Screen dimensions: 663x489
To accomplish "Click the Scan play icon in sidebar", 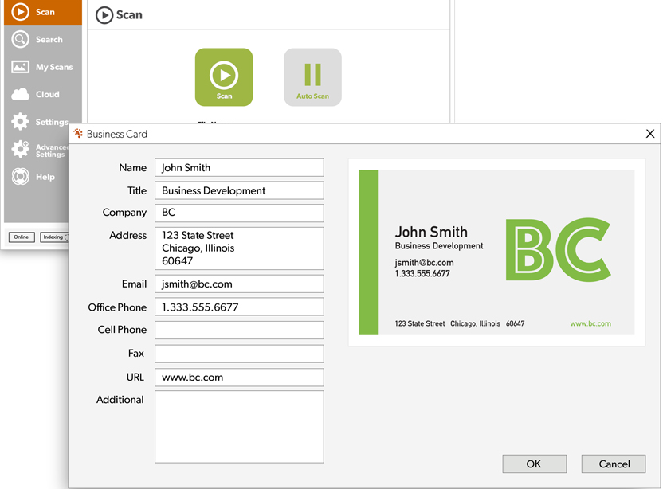I will 20,12.
